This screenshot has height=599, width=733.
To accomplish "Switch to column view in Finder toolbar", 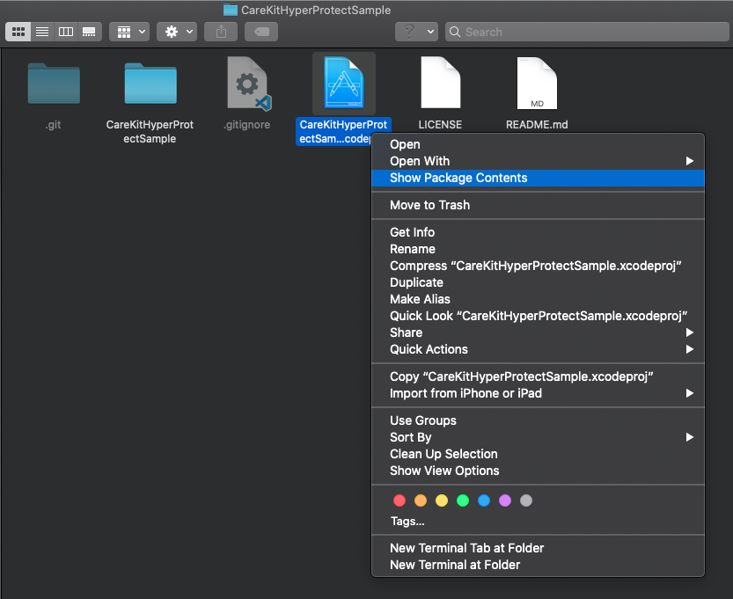I will [65, 32].
